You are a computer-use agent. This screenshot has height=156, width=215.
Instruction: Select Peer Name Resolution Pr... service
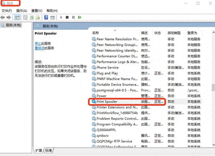147,39
